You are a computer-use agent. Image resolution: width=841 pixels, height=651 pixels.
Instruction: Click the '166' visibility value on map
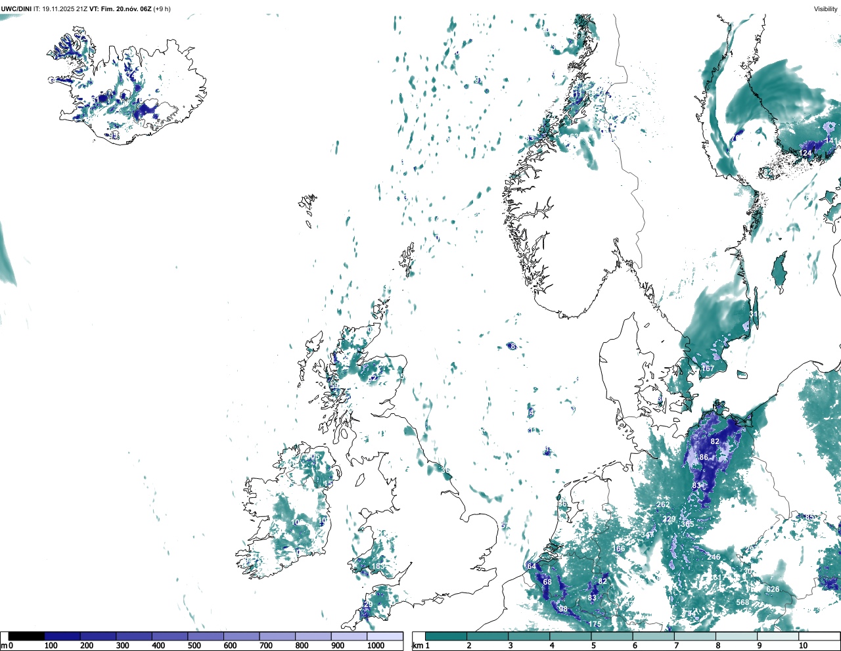click(x=618, y=549)
